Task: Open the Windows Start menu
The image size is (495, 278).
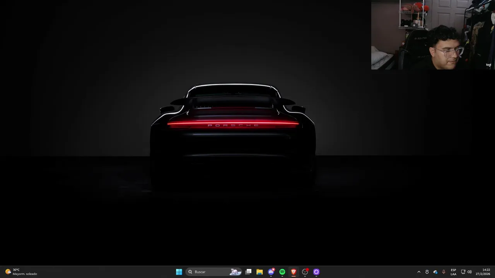Action: tap(179, 272)
